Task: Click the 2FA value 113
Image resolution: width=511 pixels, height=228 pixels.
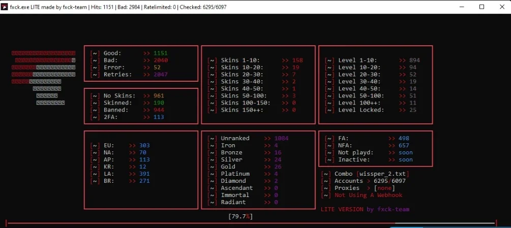Action: (159, 117)
